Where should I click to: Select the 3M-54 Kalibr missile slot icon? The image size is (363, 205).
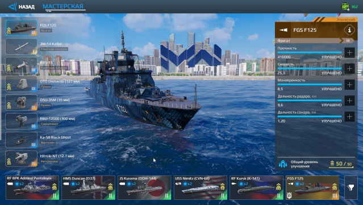[x=21, y=46]
